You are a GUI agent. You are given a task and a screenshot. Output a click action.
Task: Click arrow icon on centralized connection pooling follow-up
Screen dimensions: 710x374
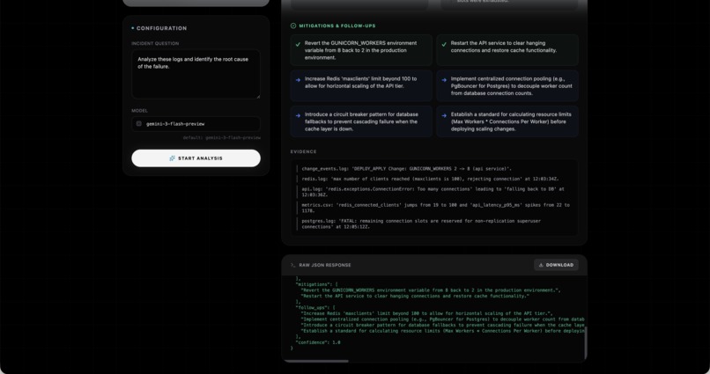point(444,80)
